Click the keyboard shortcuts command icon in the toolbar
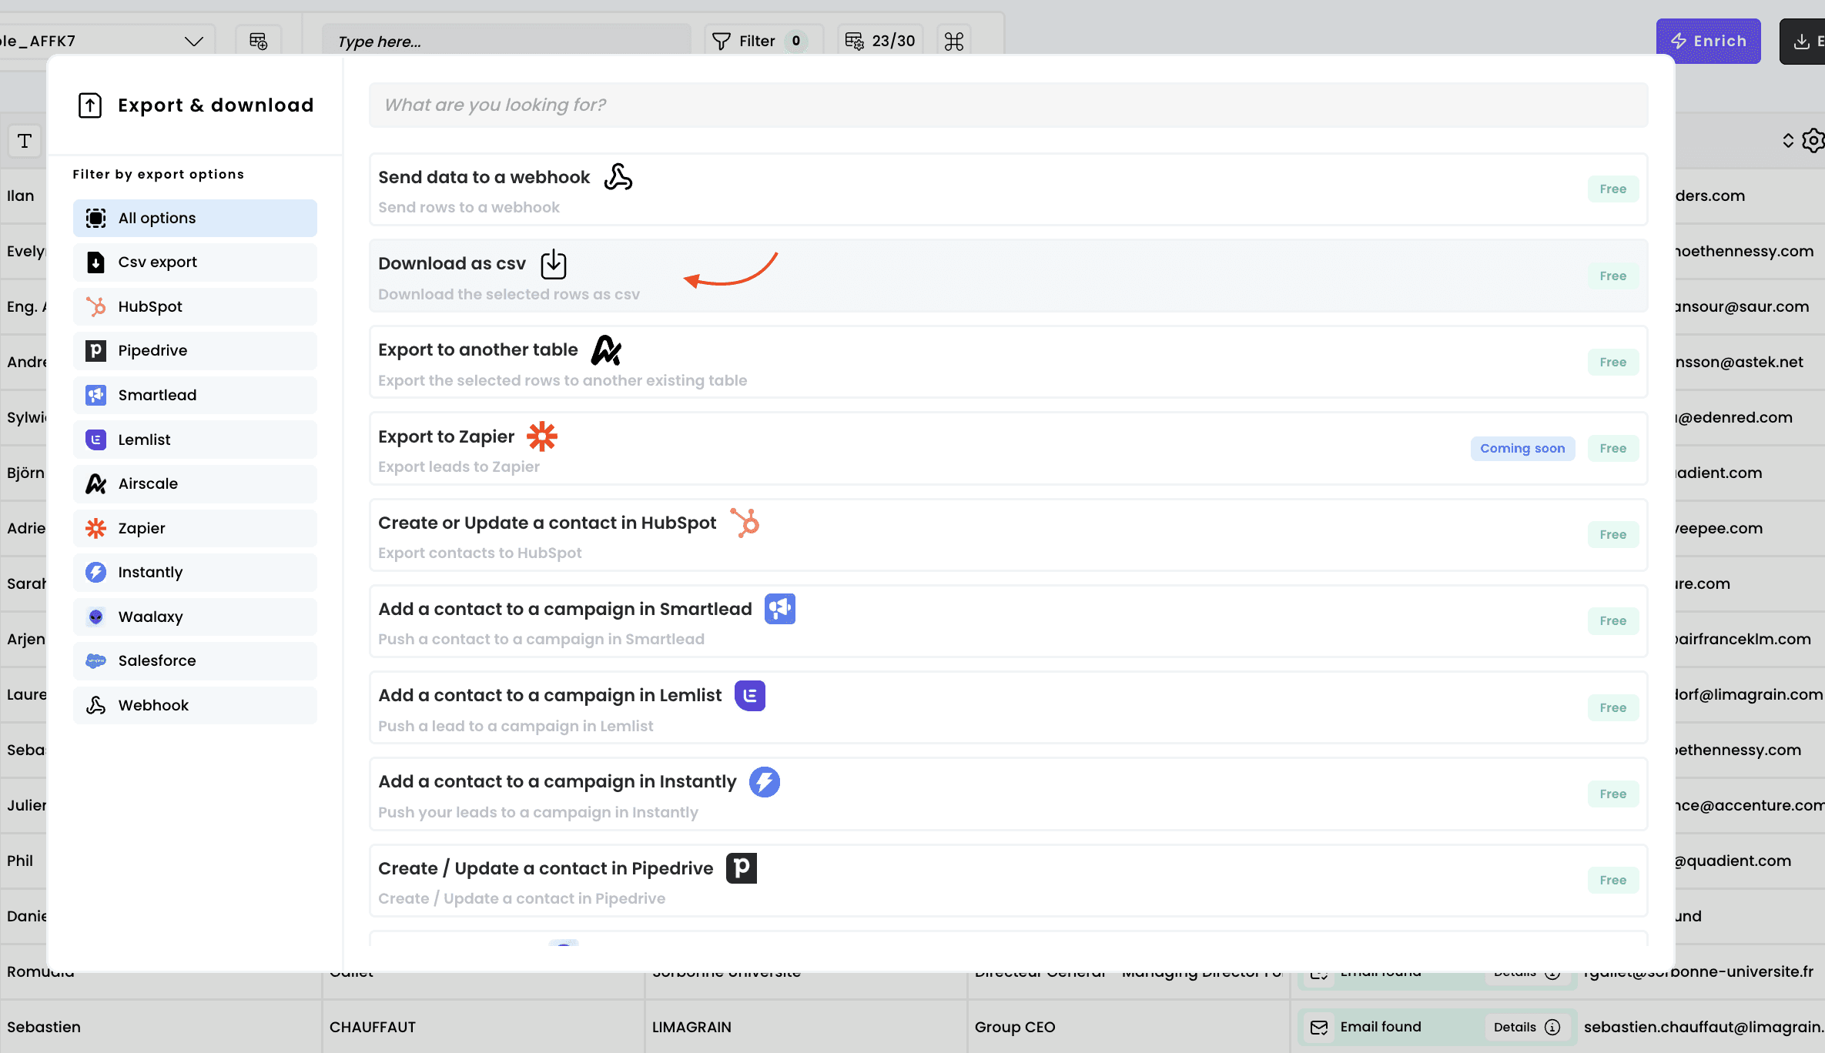Viewport: 1825px width, 1053px height. click(x=953, y=41)
